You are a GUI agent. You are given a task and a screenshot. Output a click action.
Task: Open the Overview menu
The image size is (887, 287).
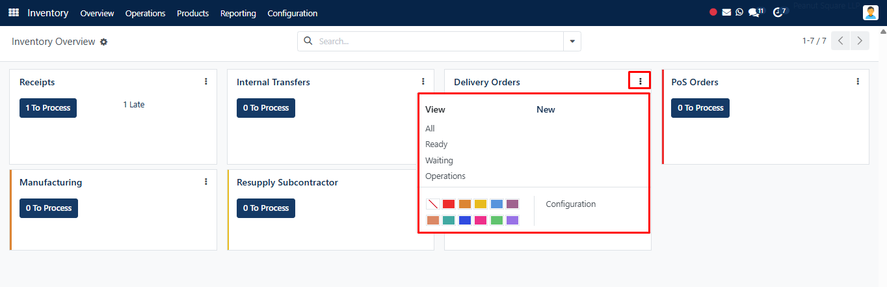click(x=97, y=13)
